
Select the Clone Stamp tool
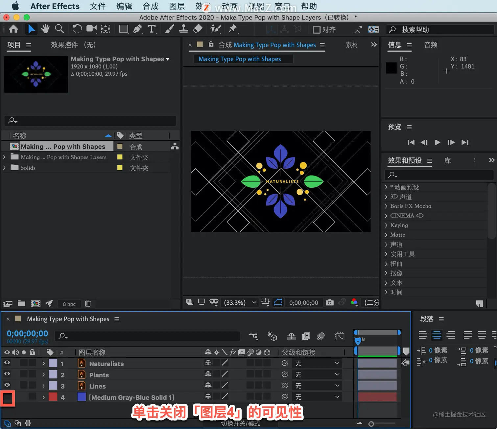[183, 29]
